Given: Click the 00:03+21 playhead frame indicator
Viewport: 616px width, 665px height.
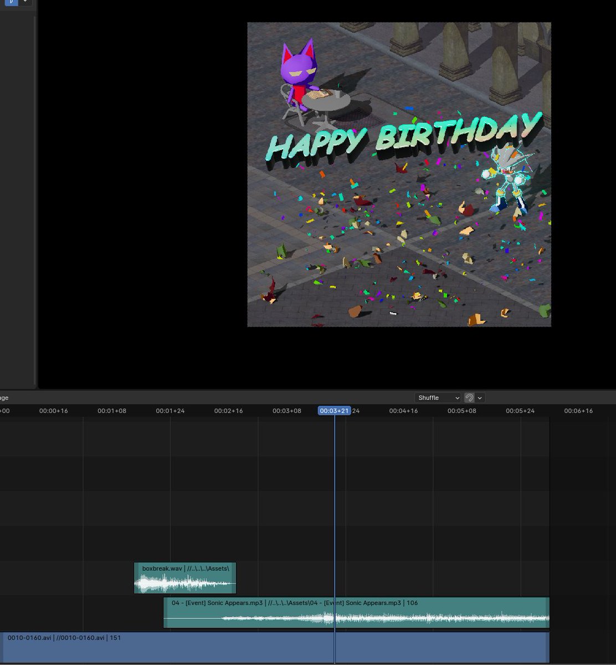Looking at the screenshot, I should point(334,411).
